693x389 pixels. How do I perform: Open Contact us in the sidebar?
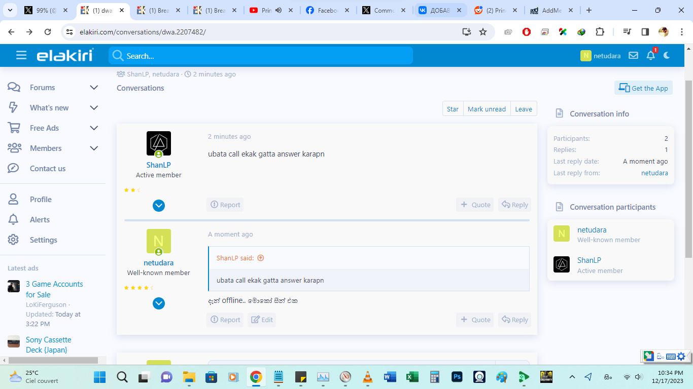pos(48,169)
